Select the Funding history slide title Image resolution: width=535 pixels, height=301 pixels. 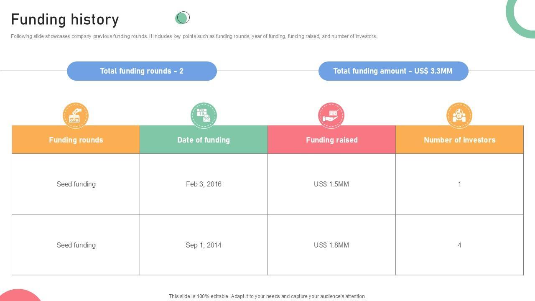click(65, 20)
